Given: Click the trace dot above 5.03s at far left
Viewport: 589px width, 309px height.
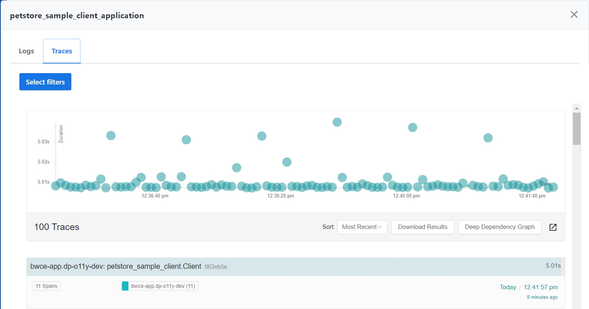Looking at the screenshot, I should (x=111, y=136).
